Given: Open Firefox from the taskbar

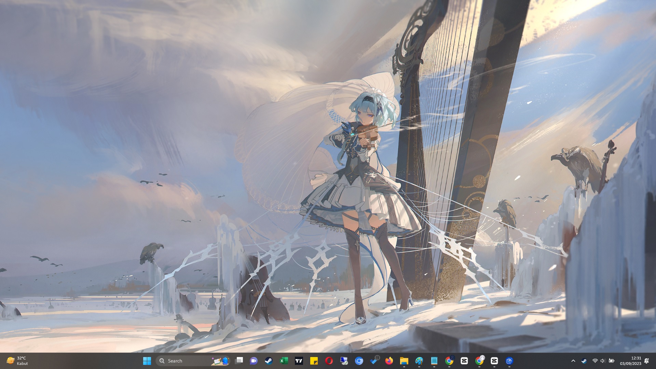Looking at the screenshot, I should [x=389, y=361].
